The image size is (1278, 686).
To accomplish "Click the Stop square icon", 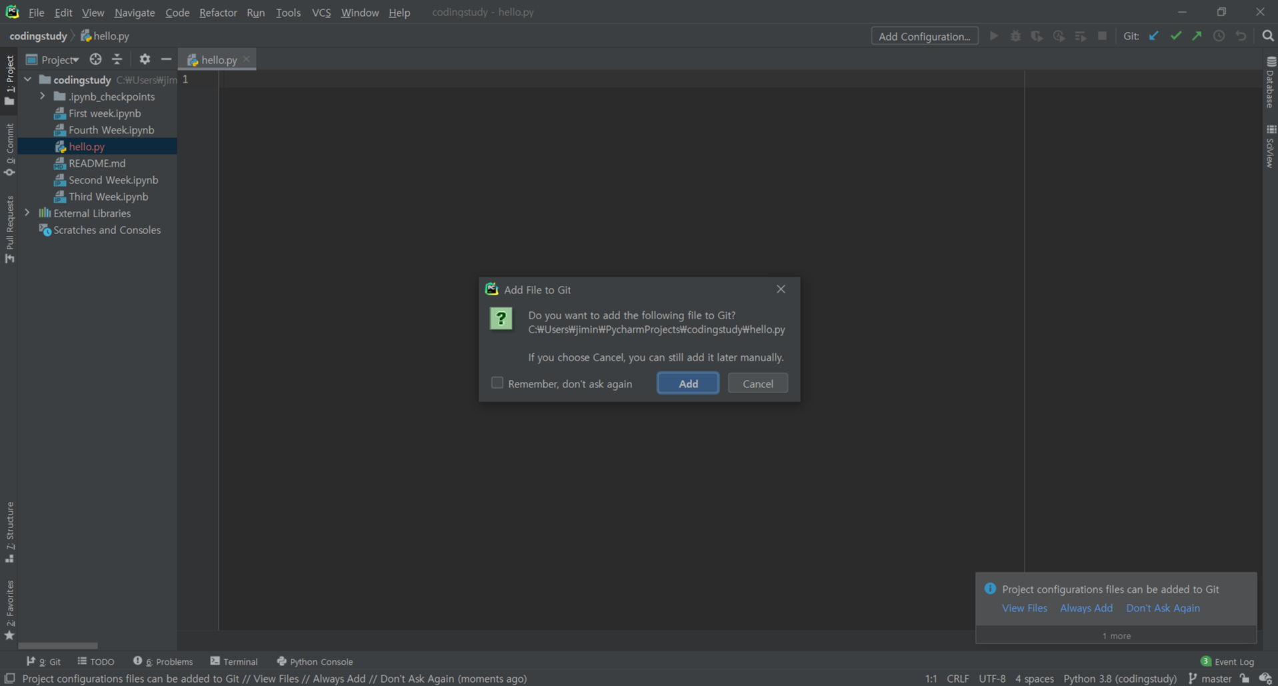I will click(1102, 36).
